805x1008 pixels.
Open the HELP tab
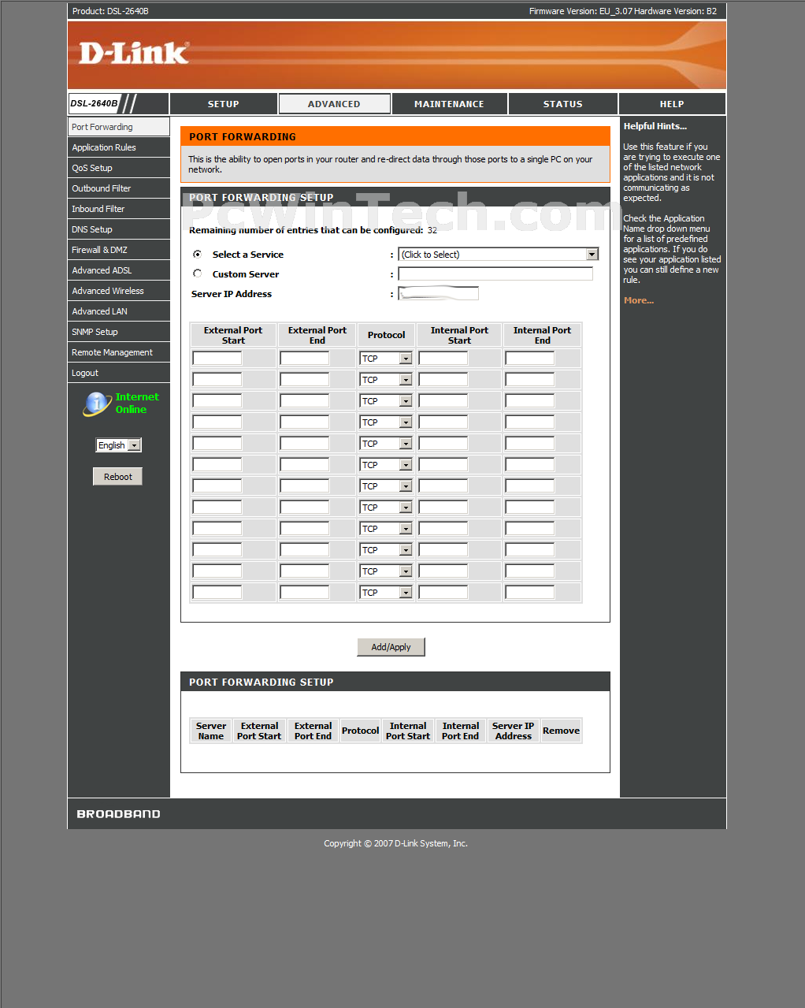(672, 104)
